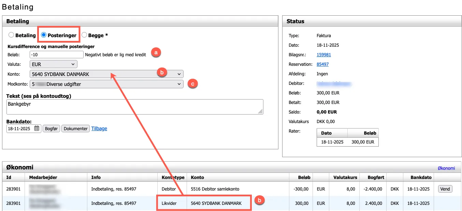Open Bilagsnr. link 159981

tap(323, 55)
